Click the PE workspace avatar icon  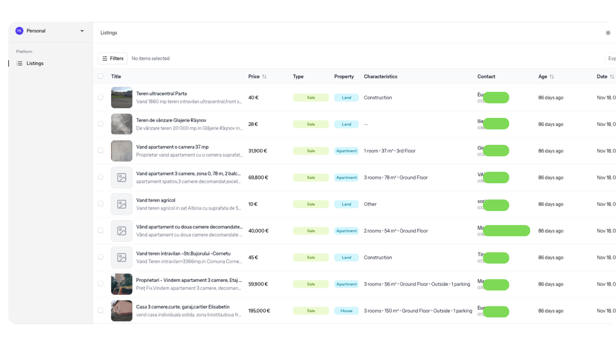pos(19,31)
